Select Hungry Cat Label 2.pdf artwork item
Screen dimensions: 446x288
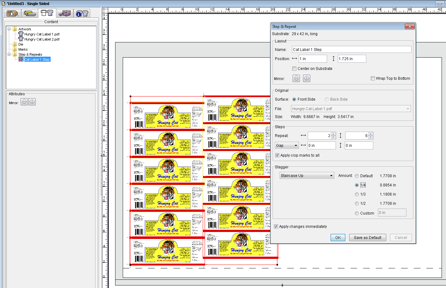42,39
